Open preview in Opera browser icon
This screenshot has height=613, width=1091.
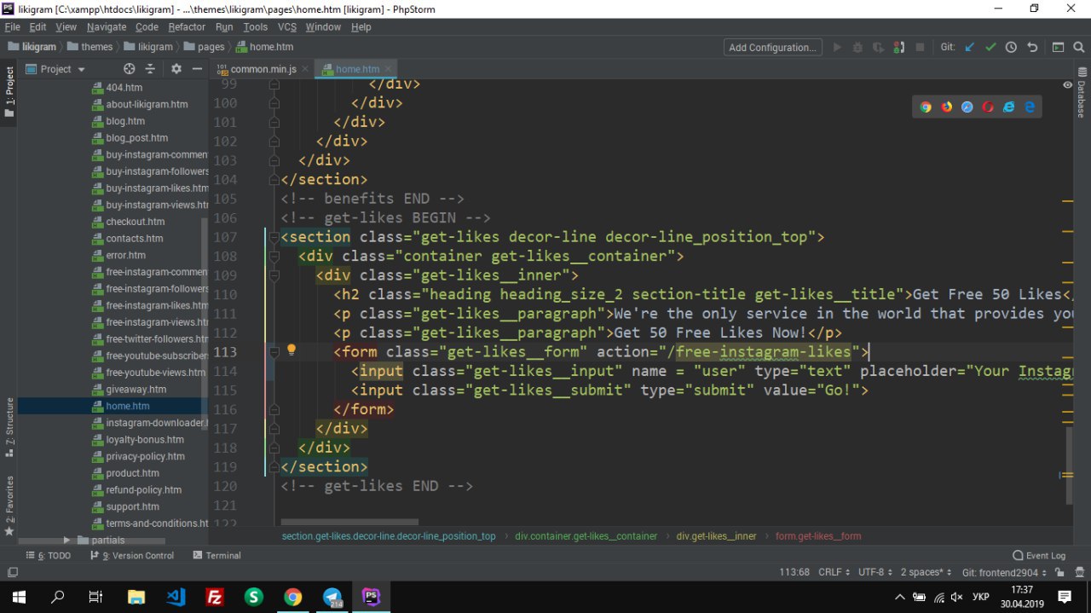pyautogui.click(x=988, y=107)
